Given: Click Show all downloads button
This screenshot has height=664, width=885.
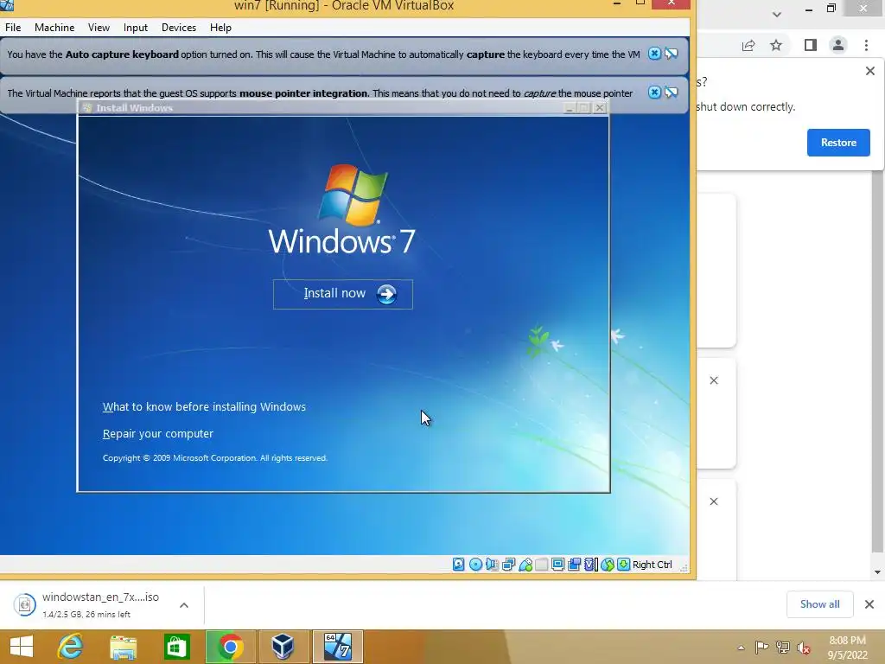Looking at the screenshot, I should pos(819,604).
